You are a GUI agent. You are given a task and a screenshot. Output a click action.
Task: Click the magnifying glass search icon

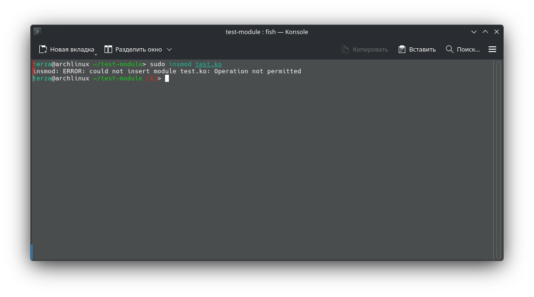click(x=449, y=49)
